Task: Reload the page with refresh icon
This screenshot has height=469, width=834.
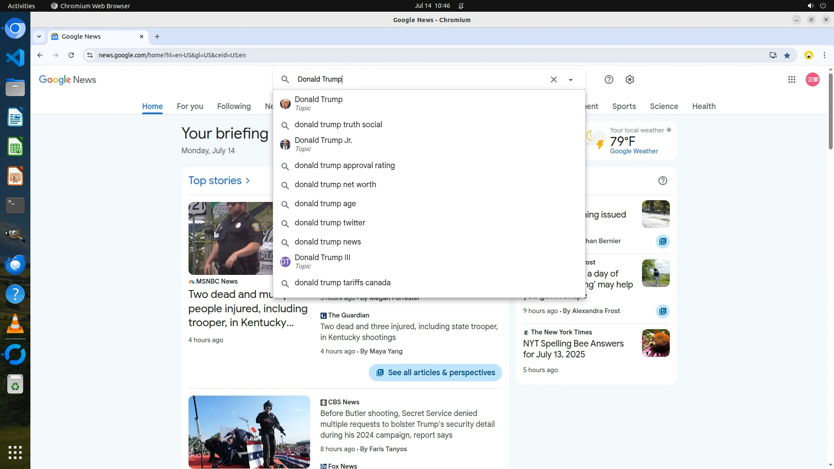Action: (71, 55)
